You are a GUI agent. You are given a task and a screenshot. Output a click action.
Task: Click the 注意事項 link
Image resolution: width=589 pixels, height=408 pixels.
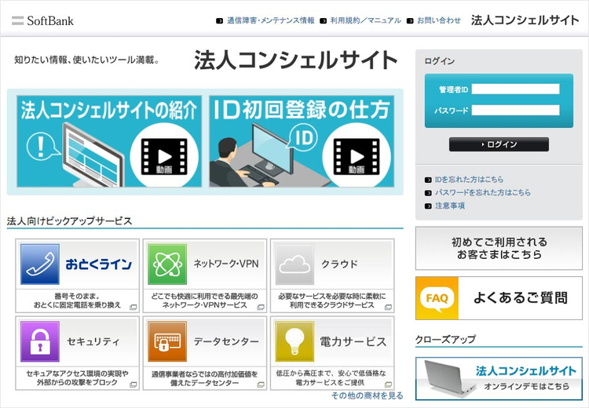pos(450,206)
